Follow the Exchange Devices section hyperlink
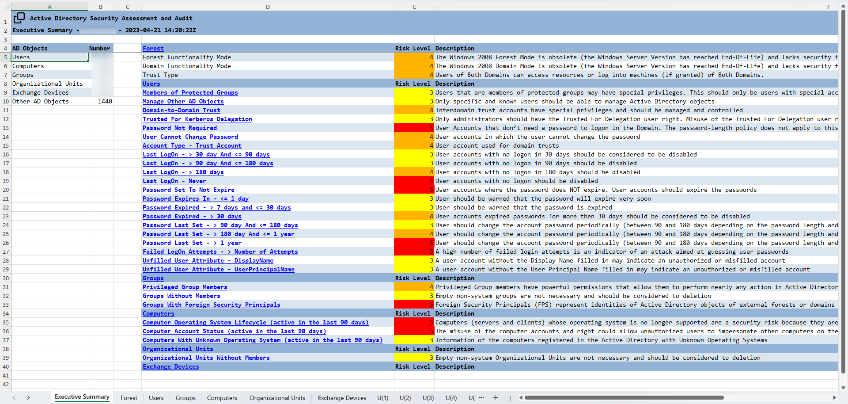 170,366
